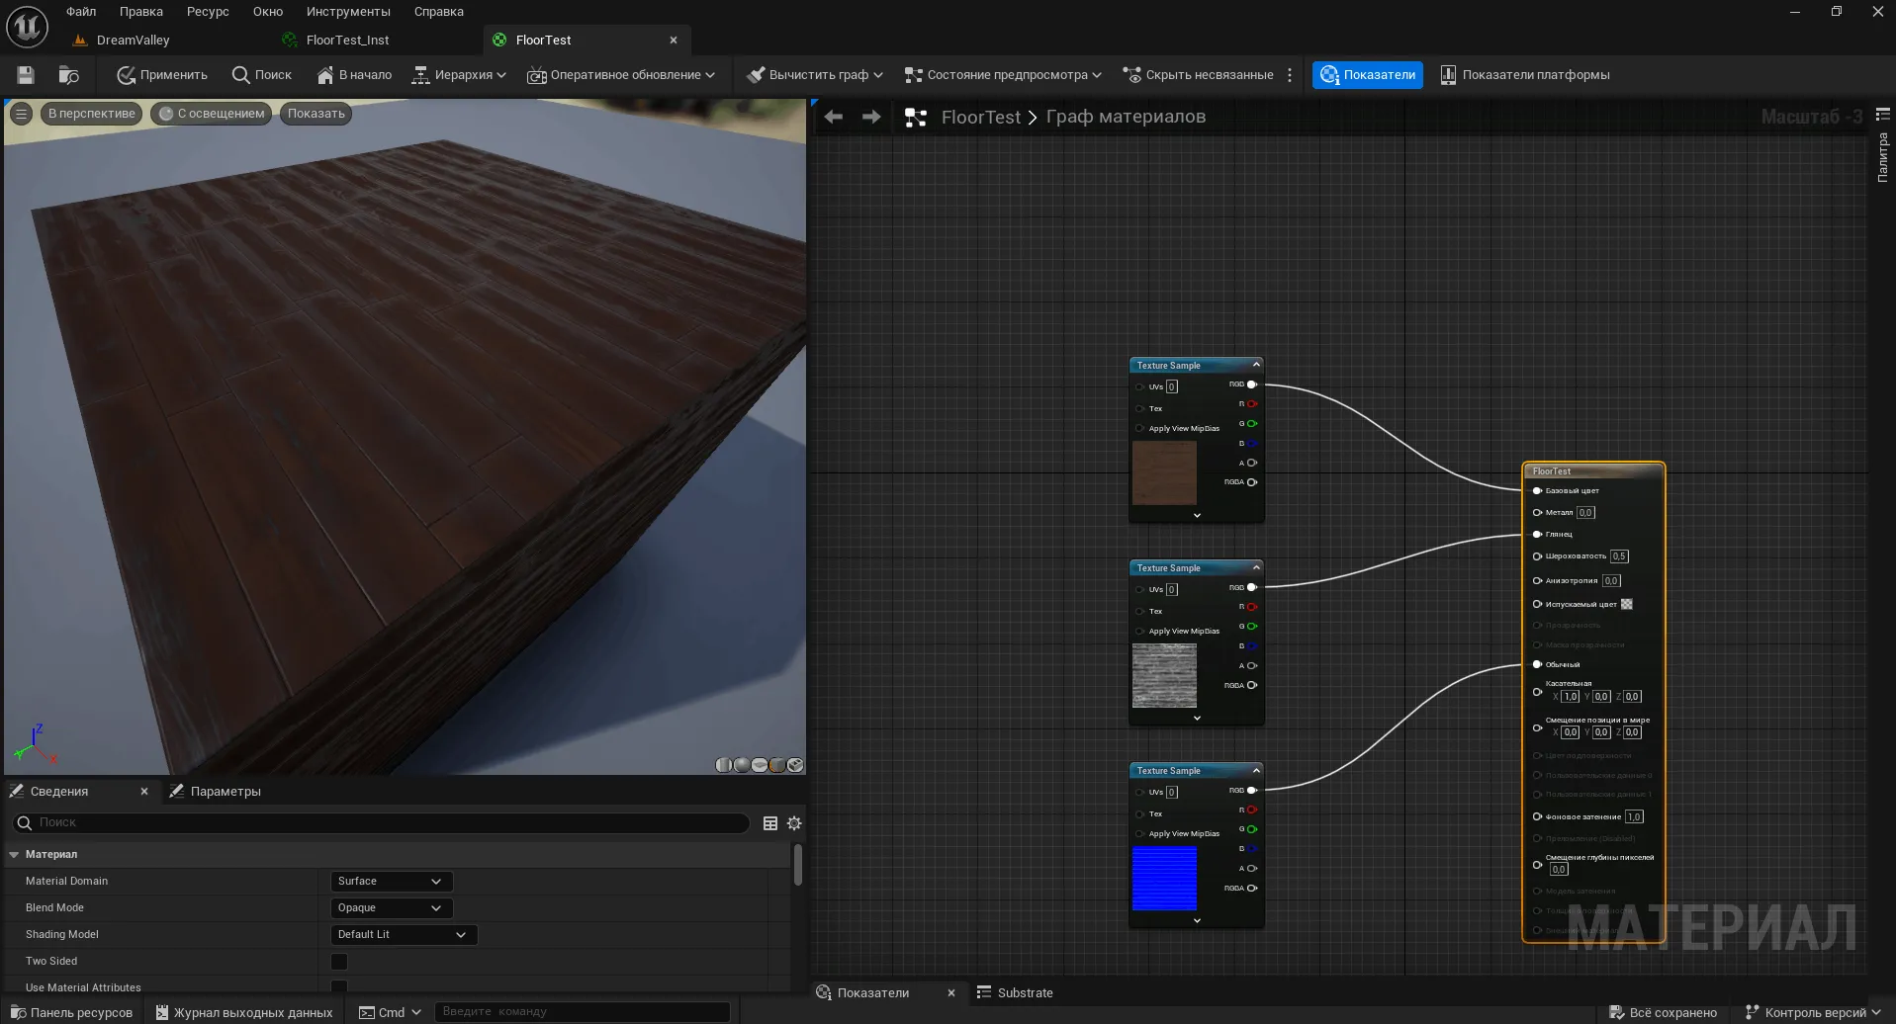Image resolution: width=1896 pixels, height=1024 pixels.
Task: Click the Search (Поиск) toolbar icon
Action: tap(240, 75)
